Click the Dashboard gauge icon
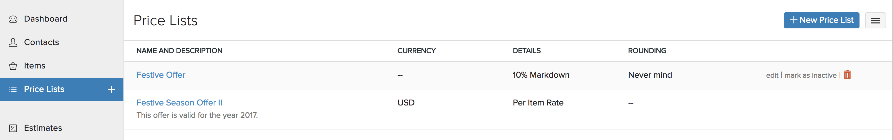Screen dimensions: 893x140 click(13, 19)
